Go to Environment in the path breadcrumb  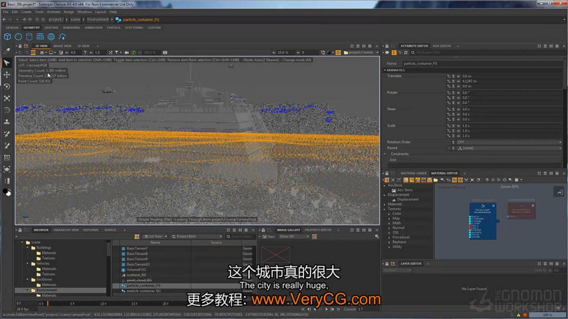click(x=98, y=19)
